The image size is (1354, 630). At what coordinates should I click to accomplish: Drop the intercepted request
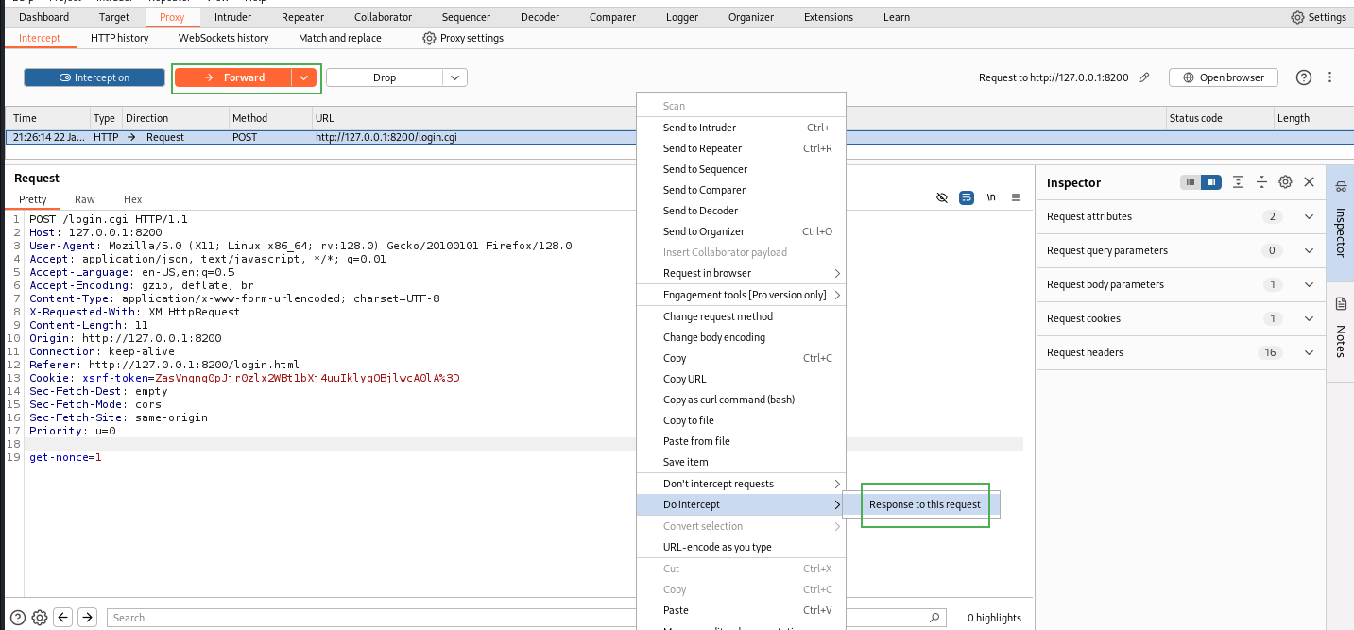[x=385, y=77]
